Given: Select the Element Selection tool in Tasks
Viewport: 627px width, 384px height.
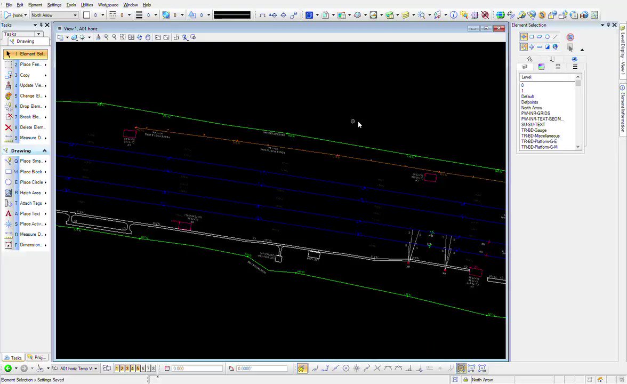Looking at the screenshot, I should pos(25,53).
